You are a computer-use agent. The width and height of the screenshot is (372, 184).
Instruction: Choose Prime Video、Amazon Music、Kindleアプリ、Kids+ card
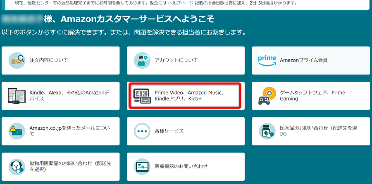pyautogui.click(x=186, y=96)
